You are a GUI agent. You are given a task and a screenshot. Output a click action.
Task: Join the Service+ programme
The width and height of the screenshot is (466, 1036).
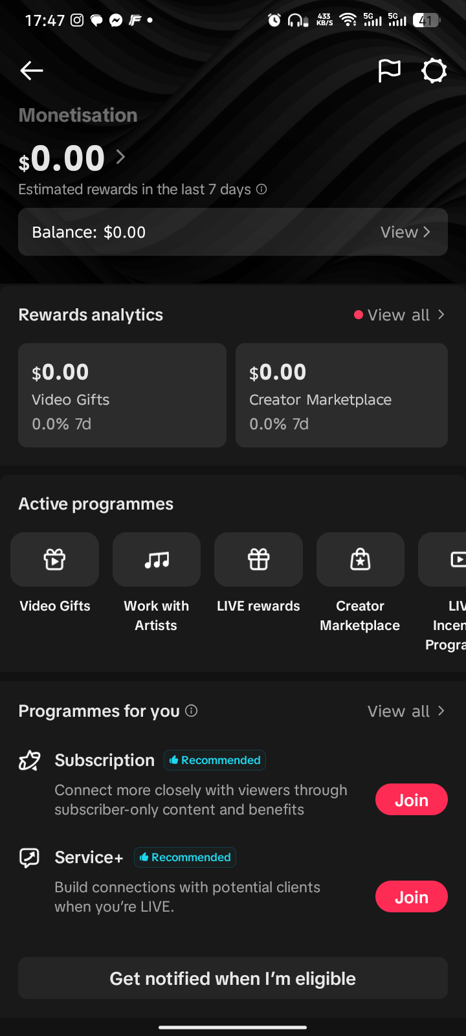412,897
